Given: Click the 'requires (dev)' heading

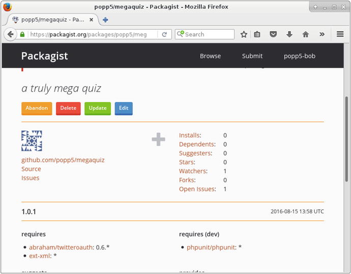Looking at the screenshot, I should [199, 234].
